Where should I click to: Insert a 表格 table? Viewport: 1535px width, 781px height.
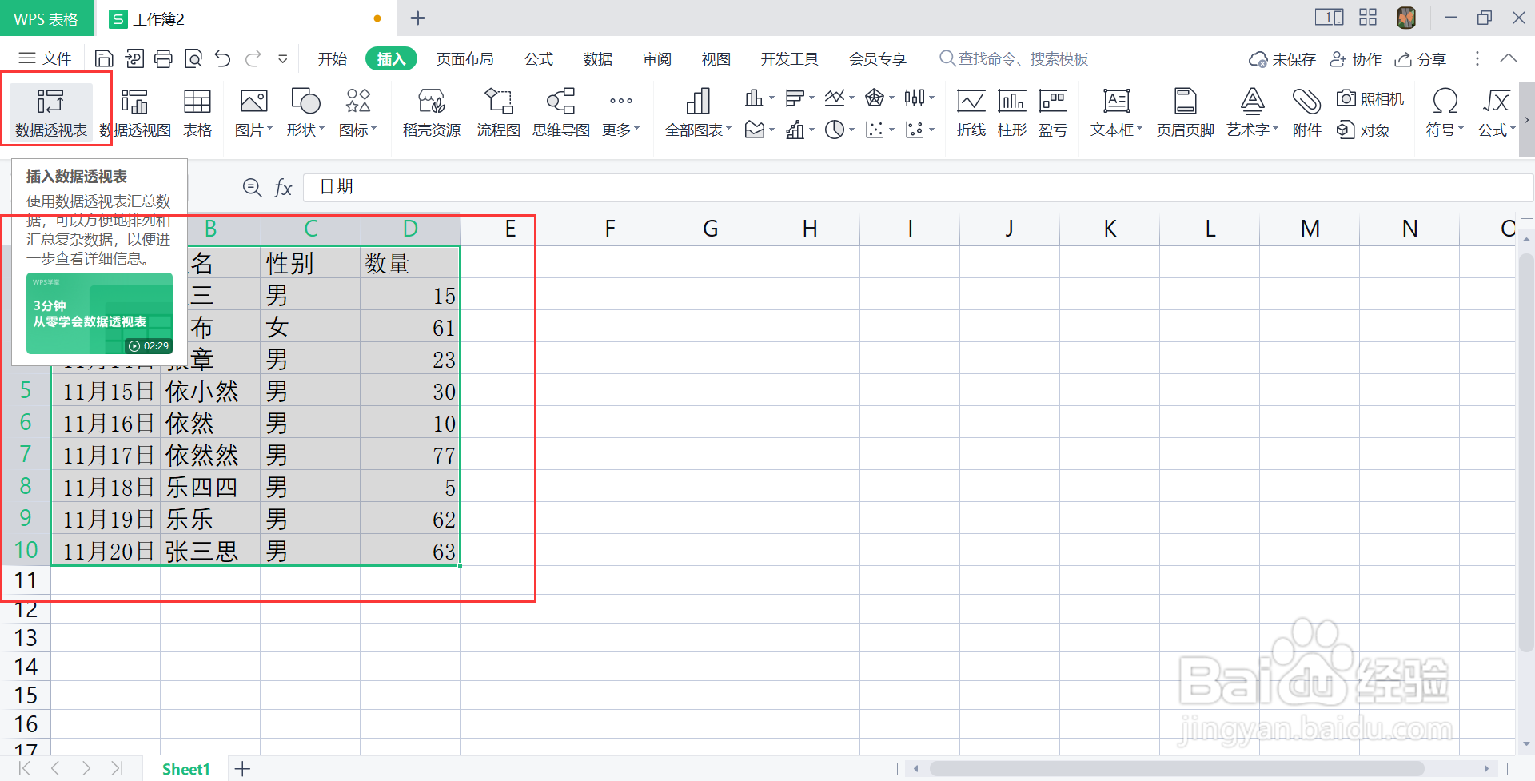(197, 112)
